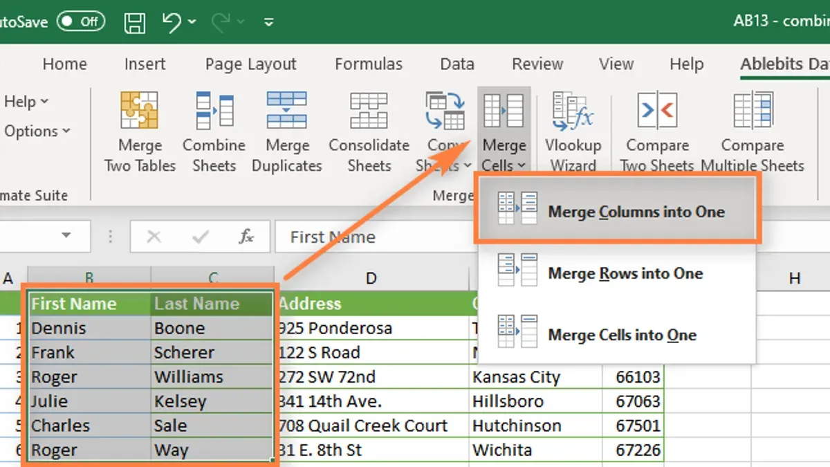Choose Merge Cells into One
Viewport: 830px width, 467px height.
(618, 334)
